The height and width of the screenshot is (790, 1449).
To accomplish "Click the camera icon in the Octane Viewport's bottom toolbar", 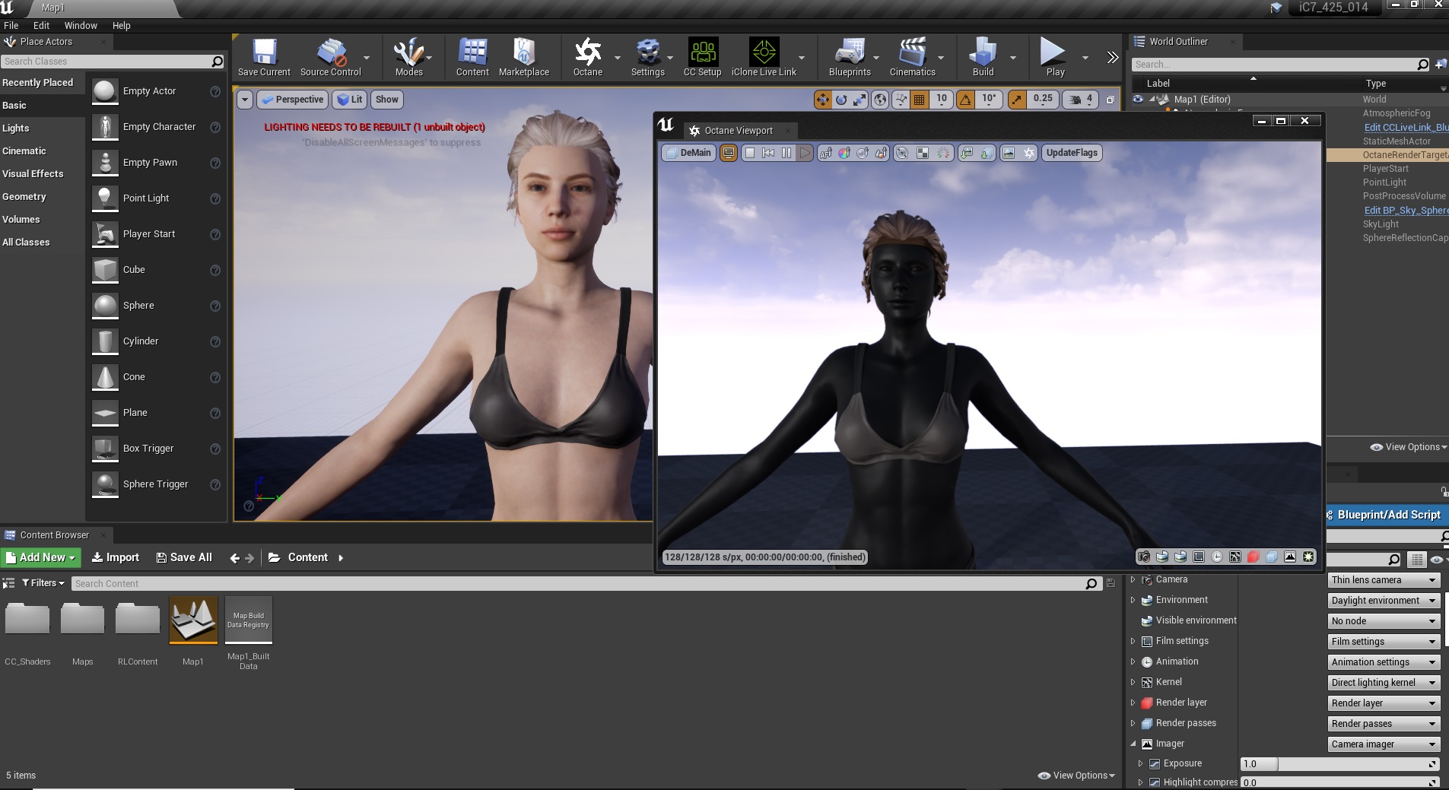I will pyautogui.click(x=1143, y=557).
